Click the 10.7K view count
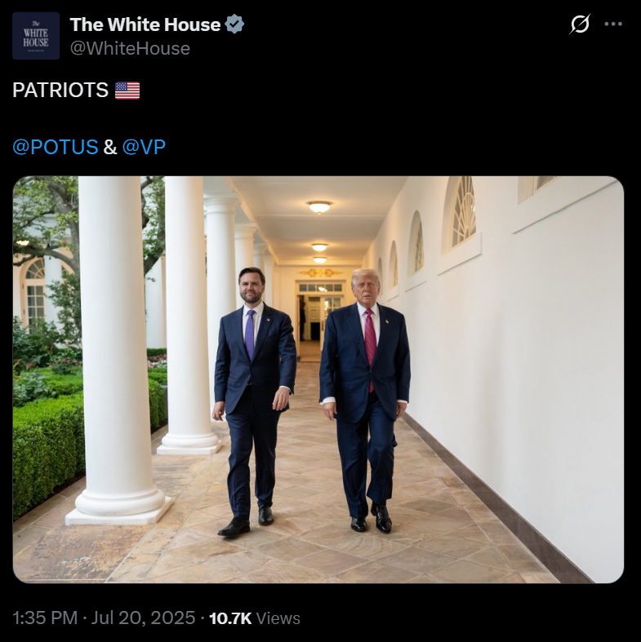641x642 pixels. 230,618
